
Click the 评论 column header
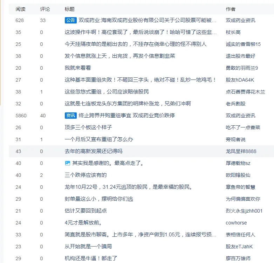point(45,9)
